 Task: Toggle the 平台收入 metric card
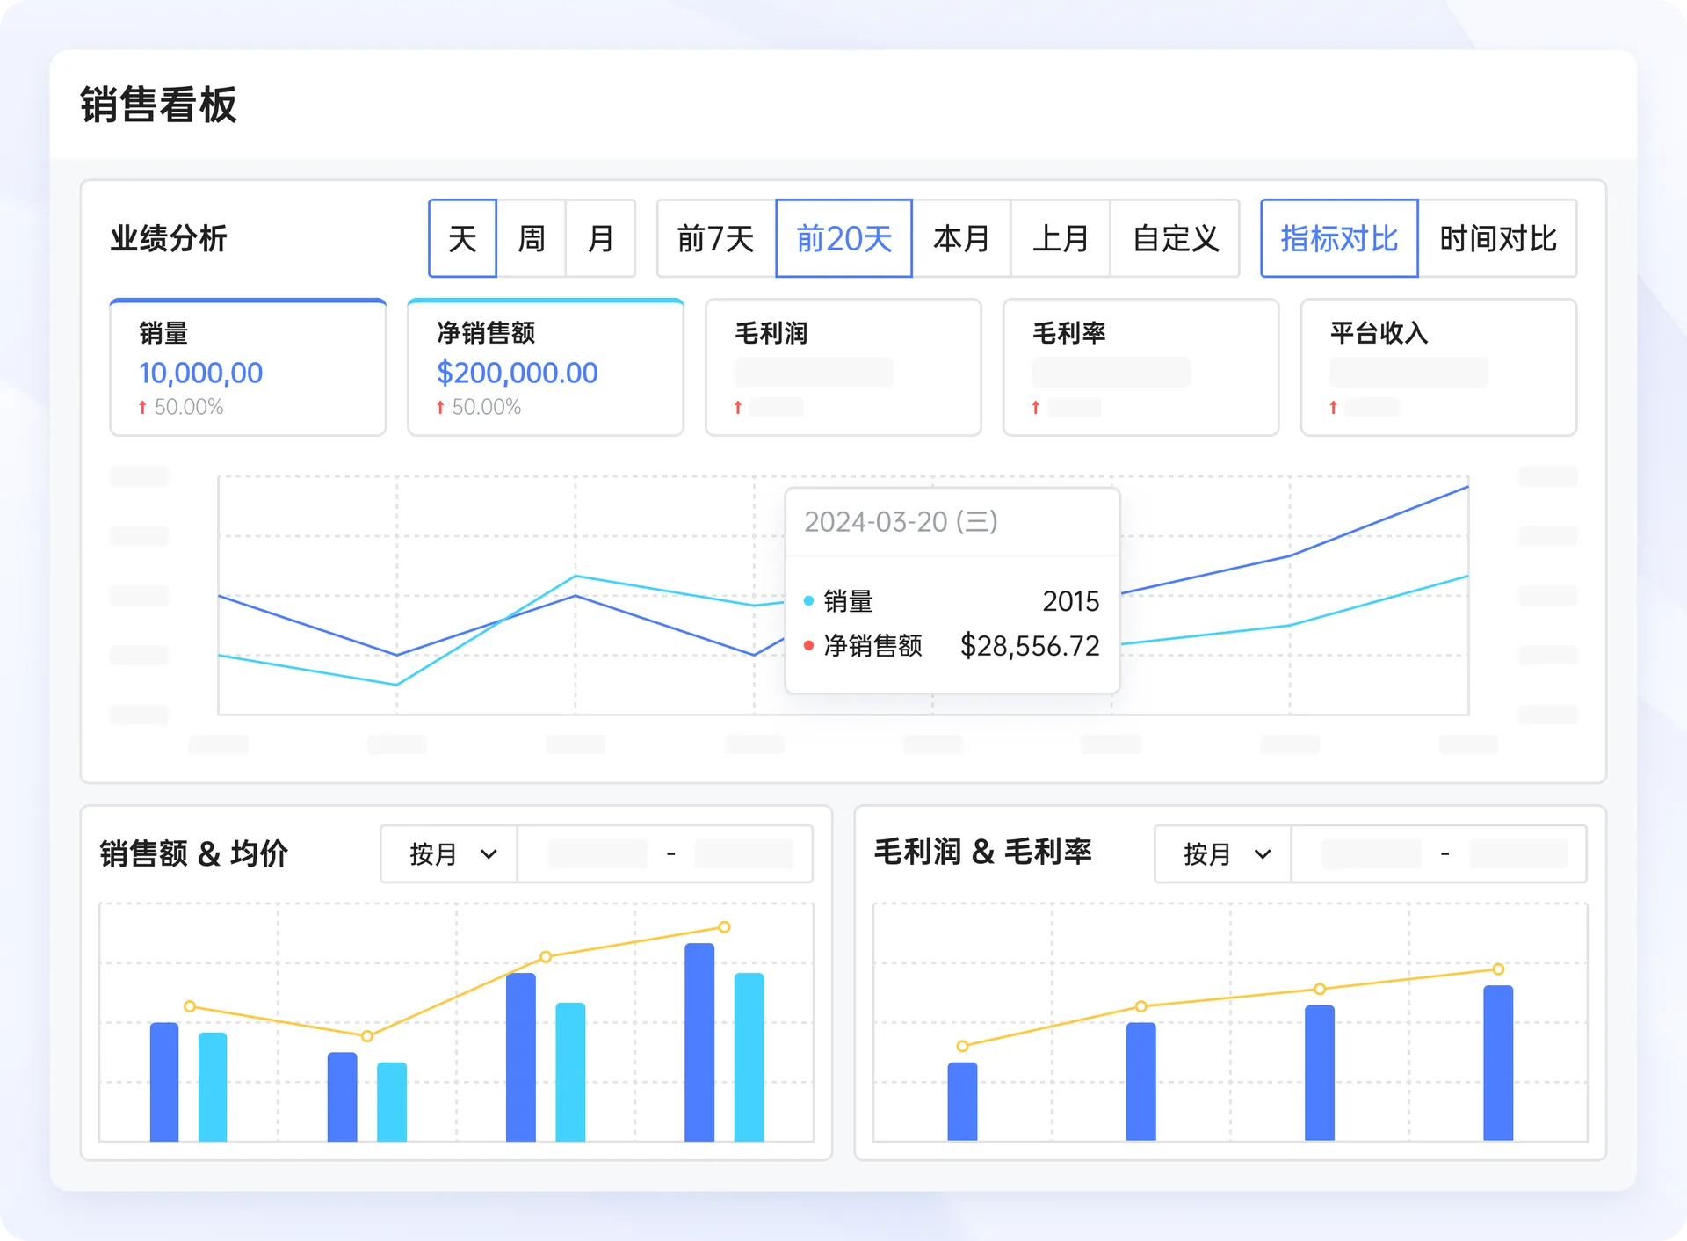click(1438, 367)
